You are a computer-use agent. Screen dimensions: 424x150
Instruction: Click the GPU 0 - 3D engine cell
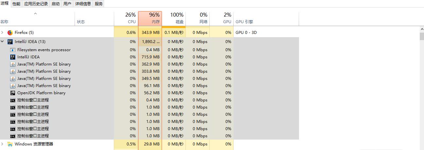(x=246, y=33)
